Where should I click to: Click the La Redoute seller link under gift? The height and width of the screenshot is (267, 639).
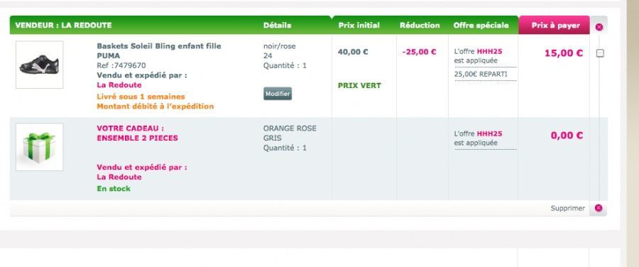pyautogui.click(x=119, y=177)
